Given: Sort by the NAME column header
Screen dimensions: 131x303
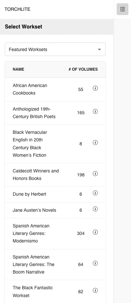Looking at the screenshot, I should 19,69.
